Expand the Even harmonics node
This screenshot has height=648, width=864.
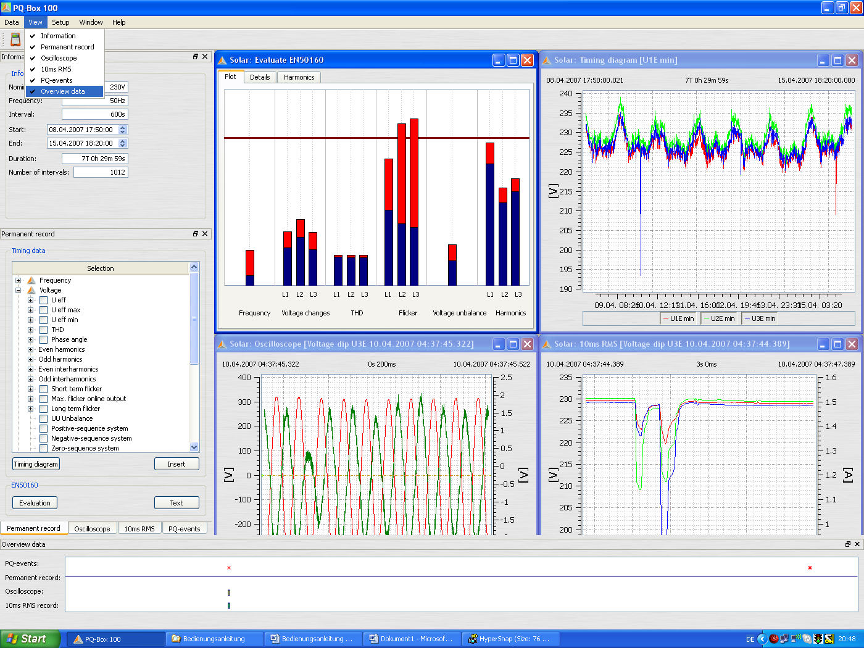[30, 349]
